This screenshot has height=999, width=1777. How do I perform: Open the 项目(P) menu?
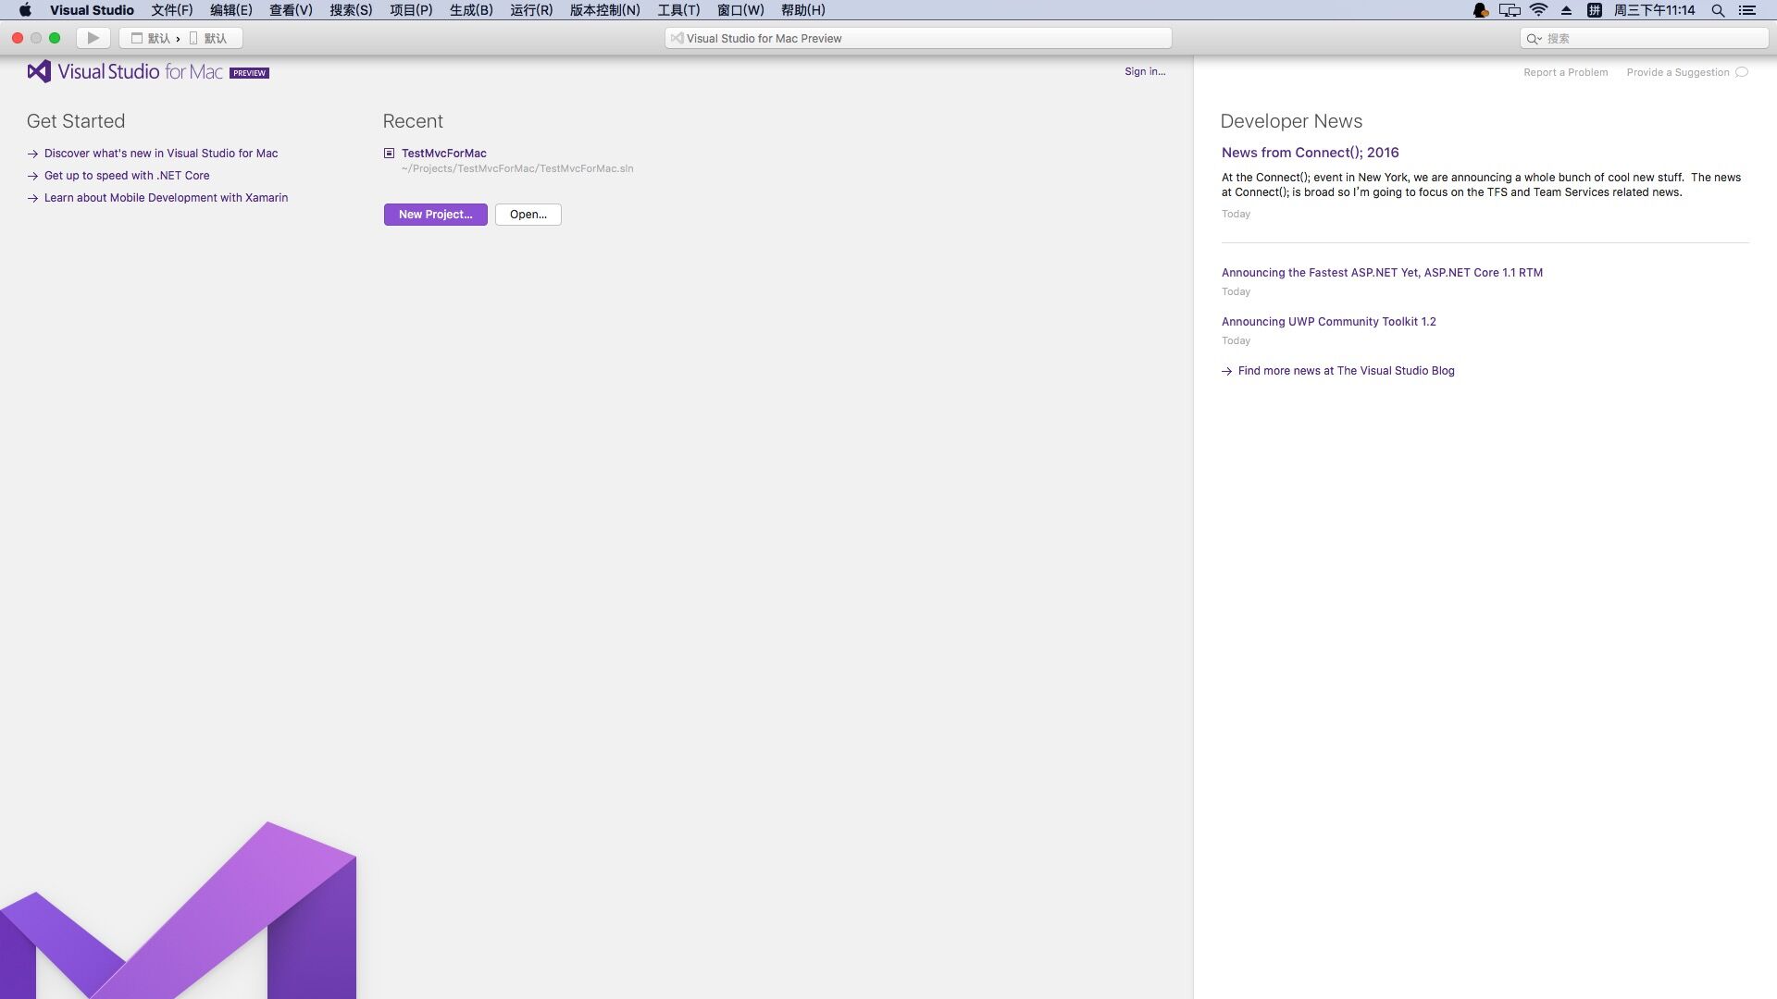coord(411,10)
